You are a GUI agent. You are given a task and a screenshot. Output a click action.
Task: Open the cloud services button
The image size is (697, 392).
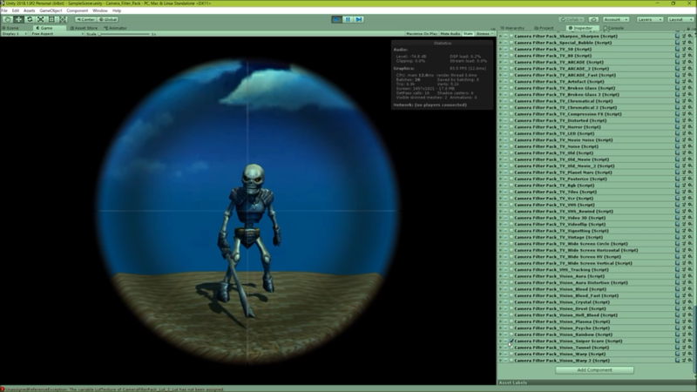click(x=593, y=19)
